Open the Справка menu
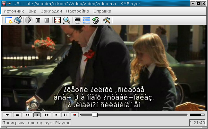 coord(102,11)
